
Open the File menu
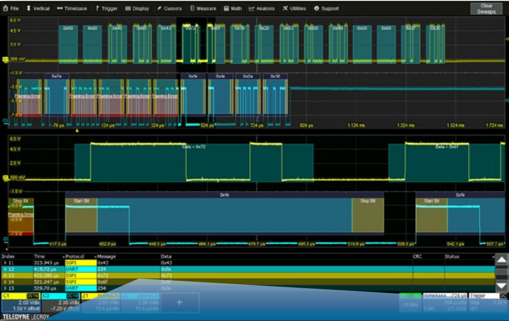pyautogui.click(x=11, y=8)
